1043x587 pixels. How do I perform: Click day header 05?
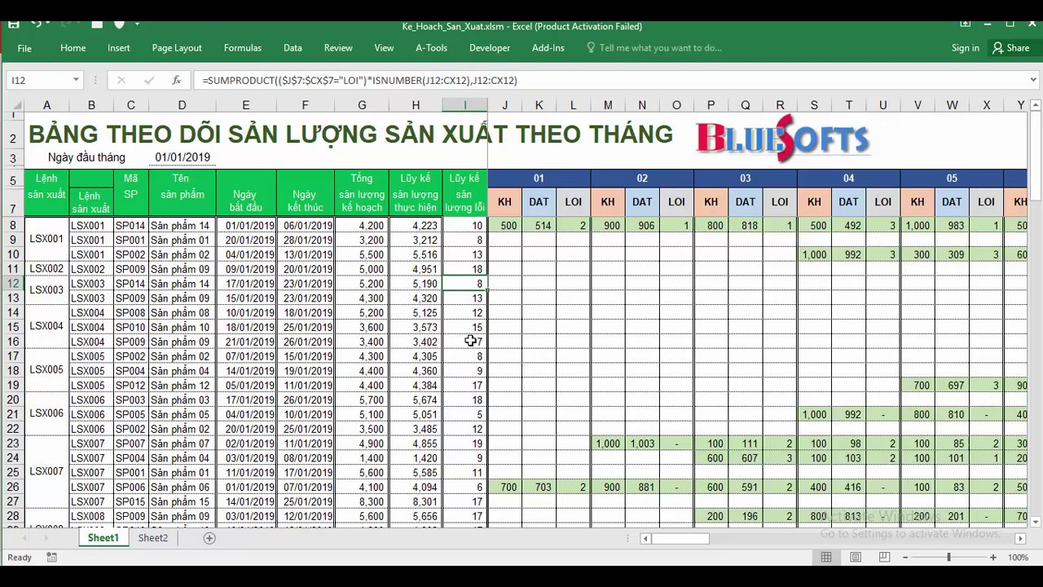click(x=952, y=179)
